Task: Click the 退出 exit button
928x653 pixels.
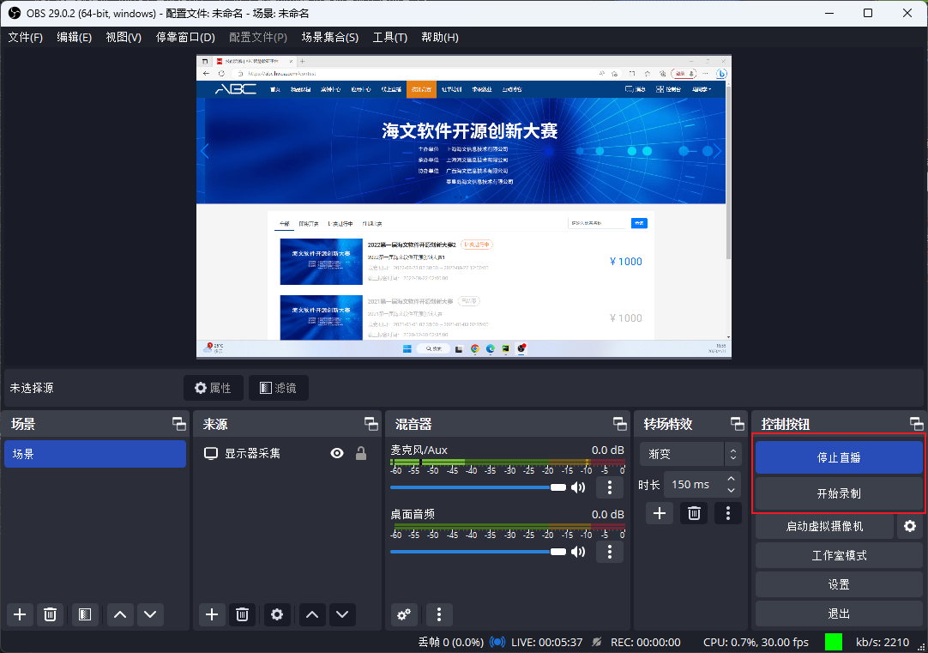Action: click(x=839, y=614)
